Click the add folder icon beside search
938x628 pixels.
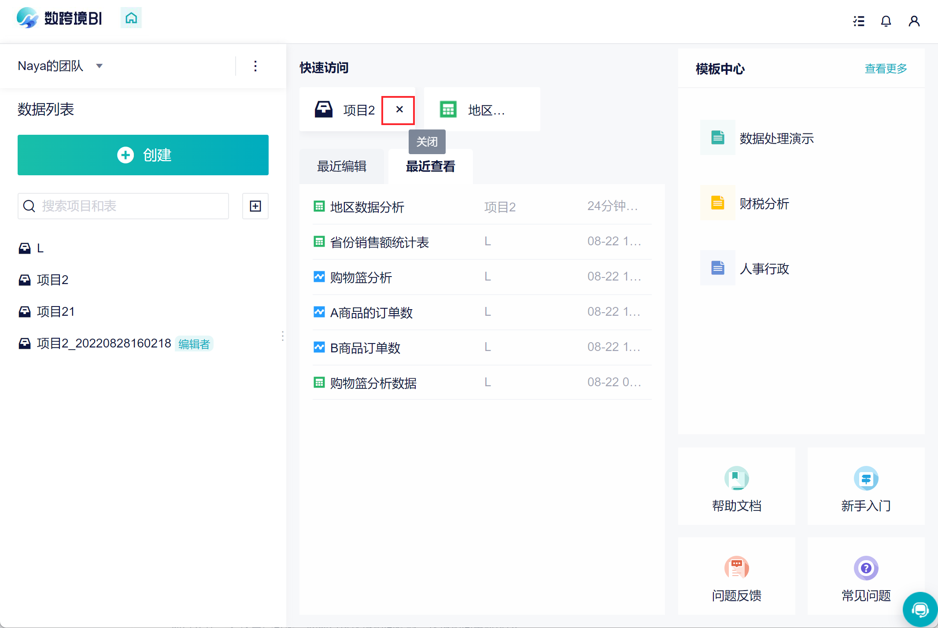255,206
